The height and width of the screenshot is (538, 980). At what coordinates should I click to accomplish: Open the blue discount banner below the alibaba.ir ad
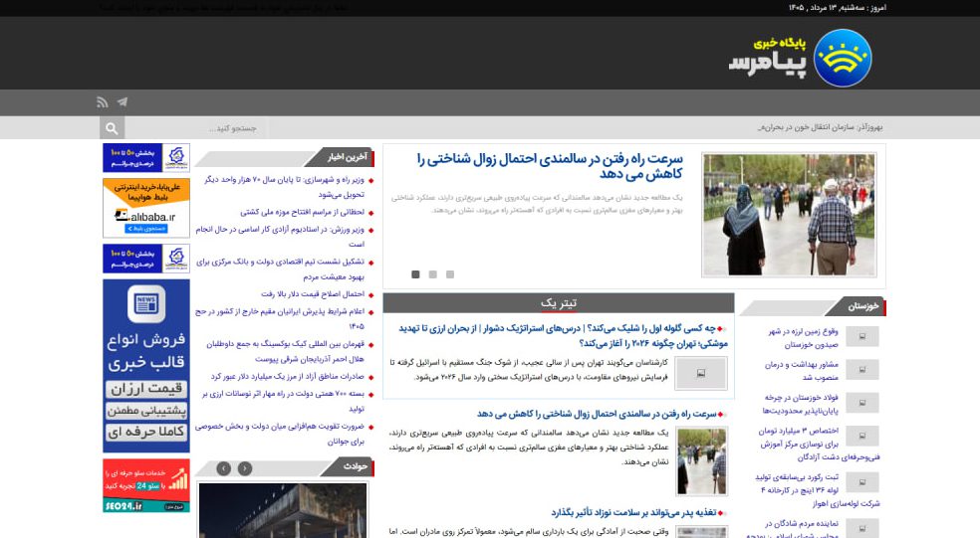point(146,259)
